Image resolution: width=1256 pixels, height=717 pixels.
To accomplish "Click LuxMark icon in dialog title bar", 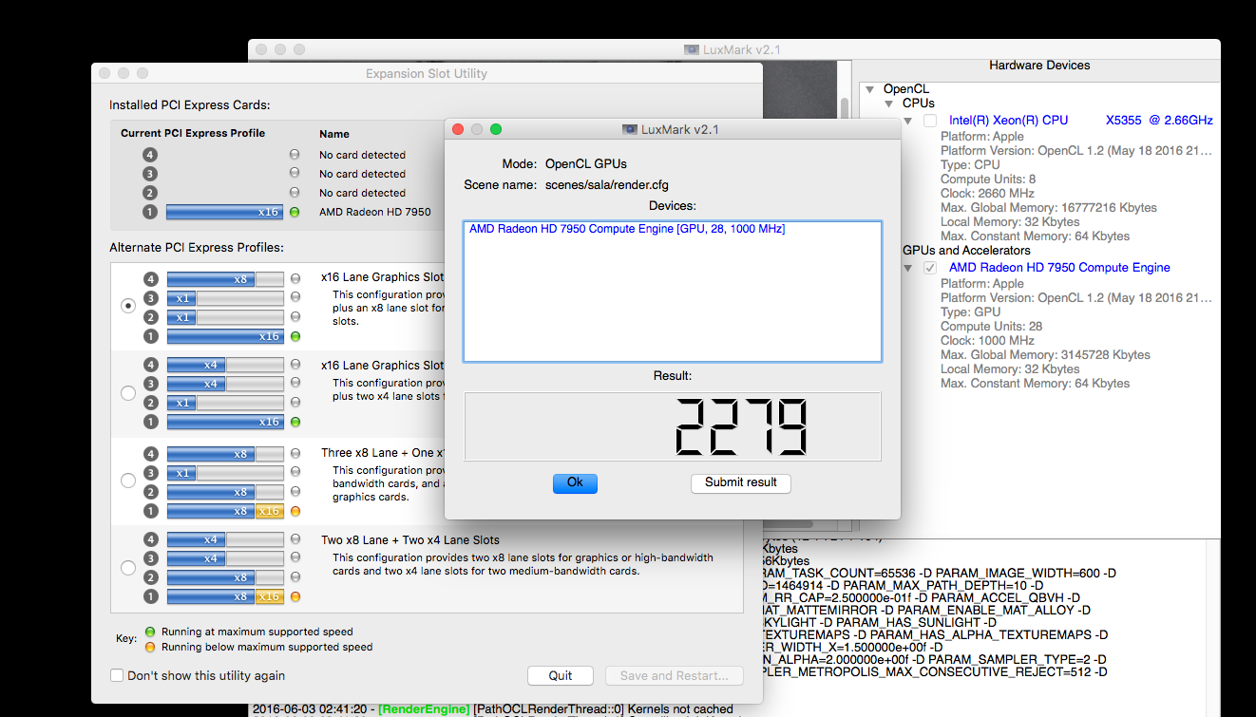I will tap(629, 129).
